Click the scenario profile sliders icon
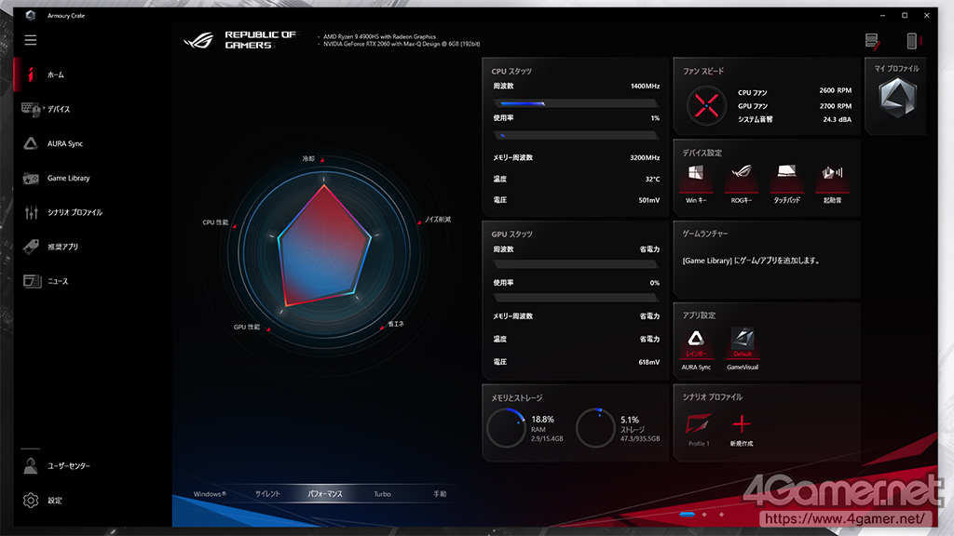This screenshot has width=954, height=536. tap(31, 212)
